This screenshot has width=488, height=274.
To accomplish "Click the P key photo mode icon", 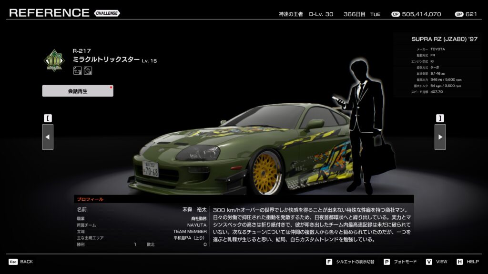I will click(x=386, y=262).
